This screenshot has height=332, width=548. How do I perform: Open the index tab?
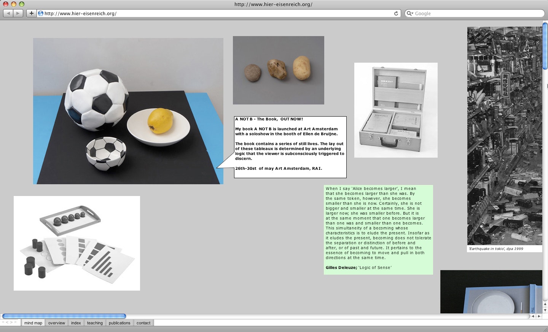(x=76, y=323)
